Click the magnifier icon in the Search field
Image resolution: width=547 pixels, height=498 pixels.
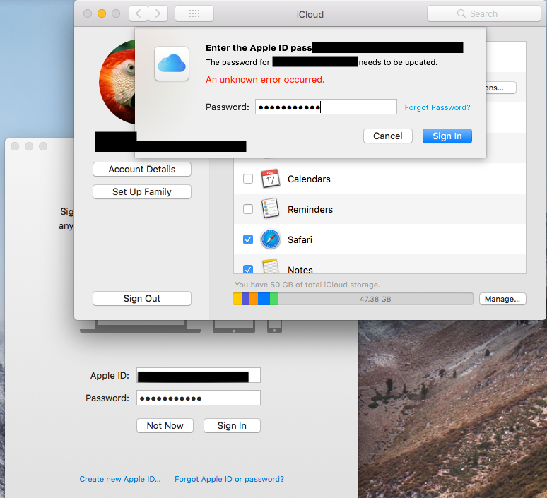click(x=461, y=13)
